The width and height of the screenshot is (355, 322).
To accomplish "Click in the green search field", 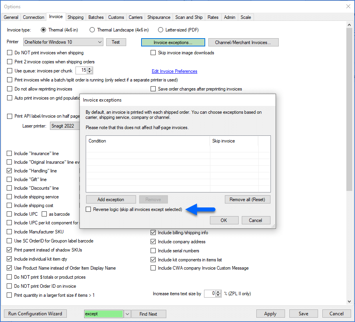I will pos(103,314).
